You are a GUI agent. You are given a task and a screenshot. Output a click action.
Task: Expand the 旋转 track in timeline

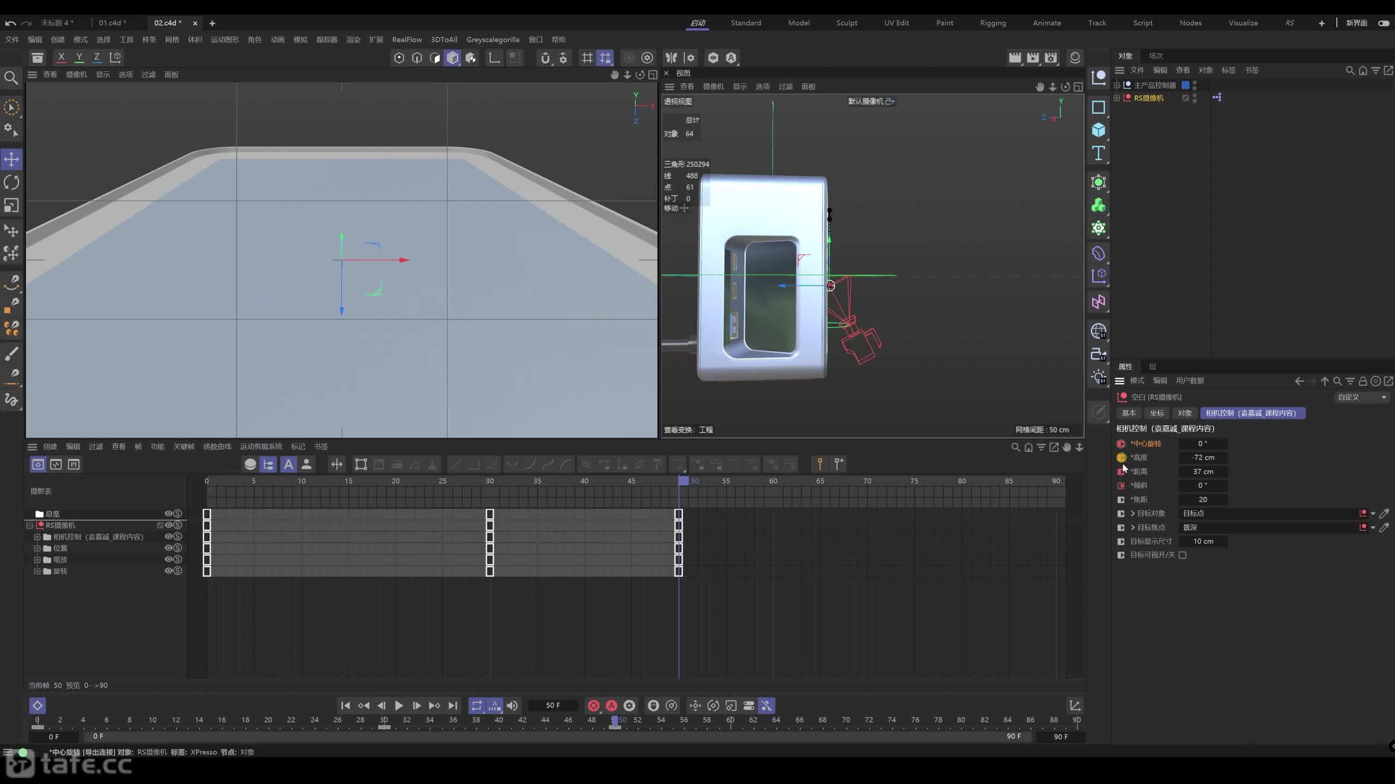click(x=37, y=571)
